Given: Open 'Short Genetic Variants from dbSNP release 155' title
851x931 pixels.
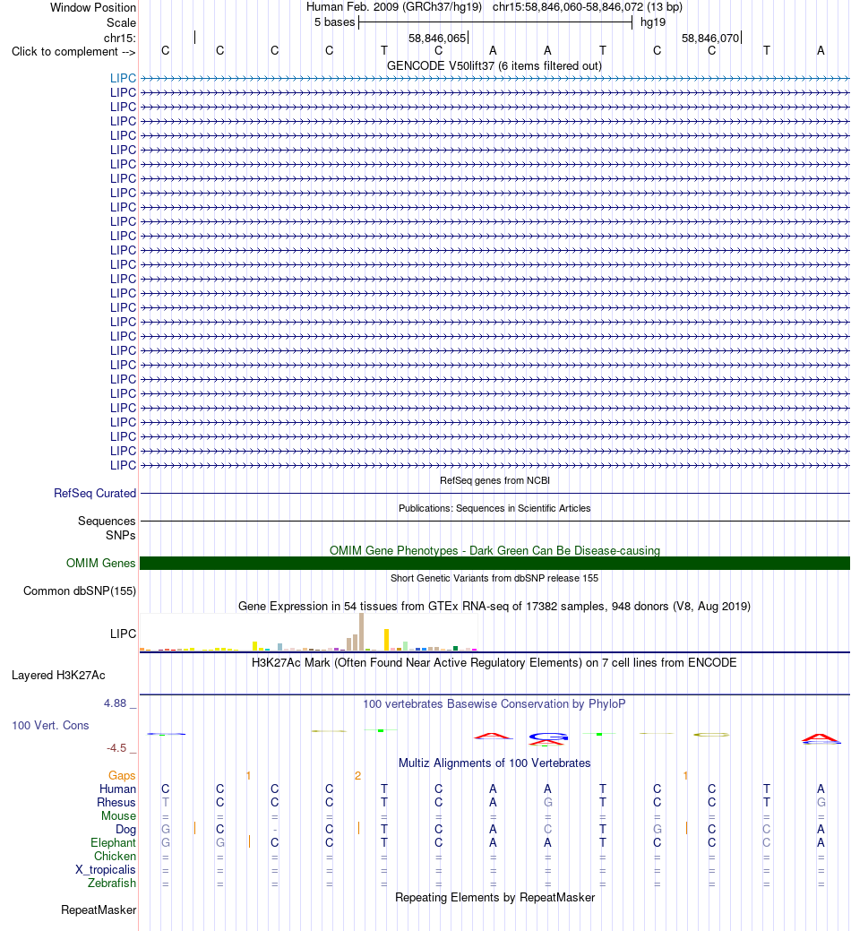Looking at the screenshot, I should (x=494, y=578).
